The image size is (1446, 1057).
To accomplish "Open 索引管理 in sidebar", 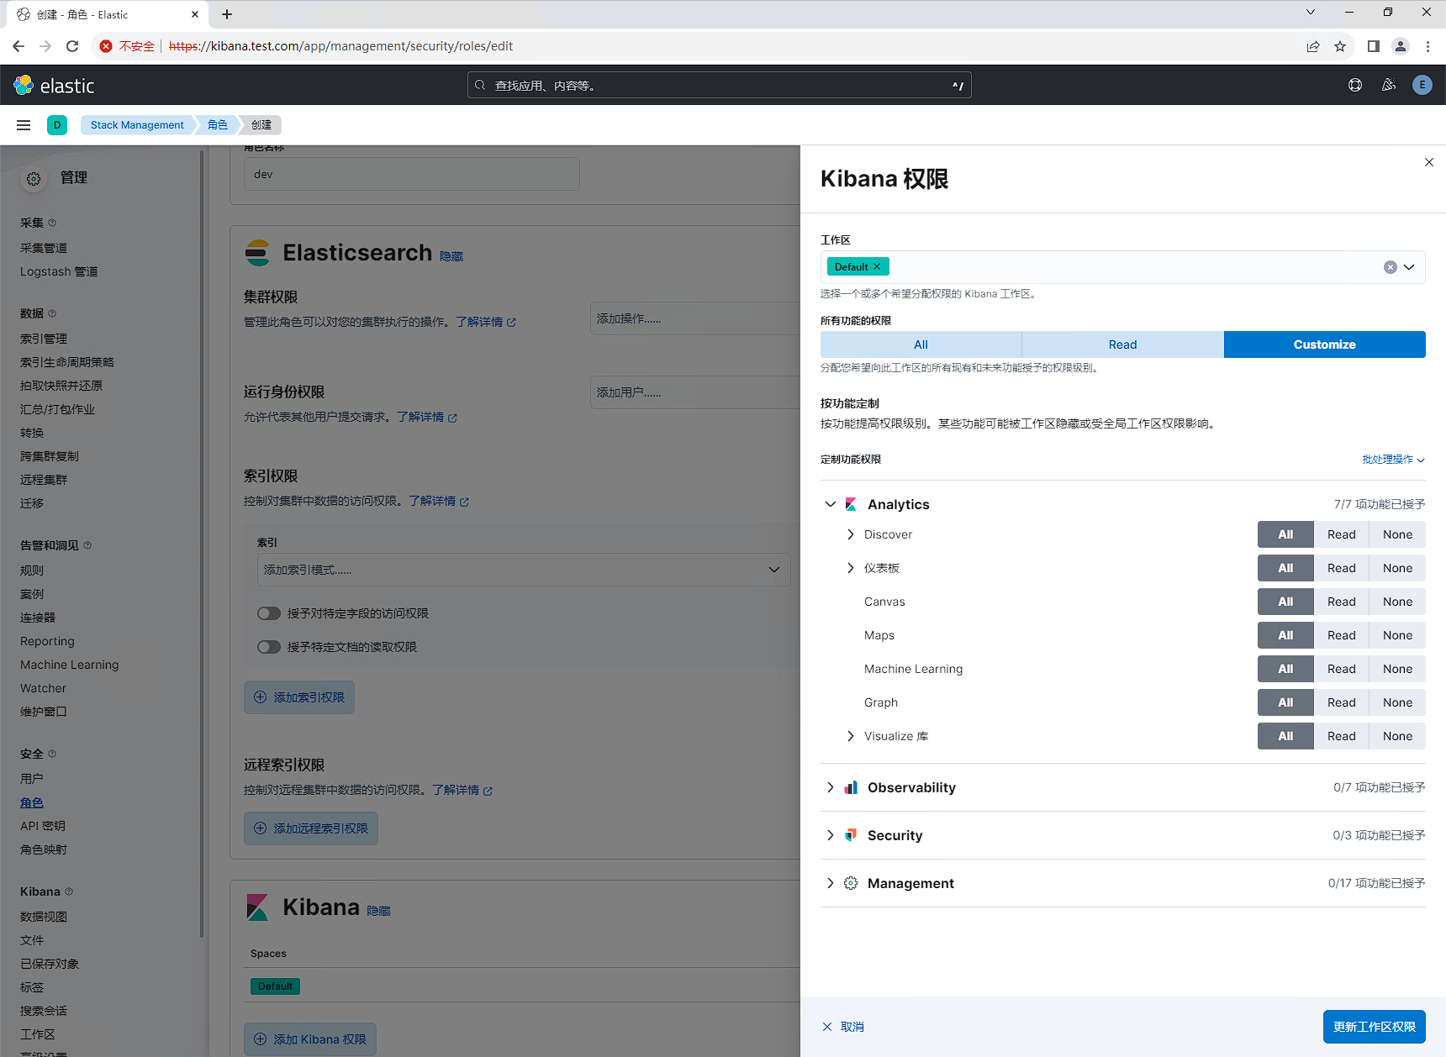I will click(x=44, y=339).
